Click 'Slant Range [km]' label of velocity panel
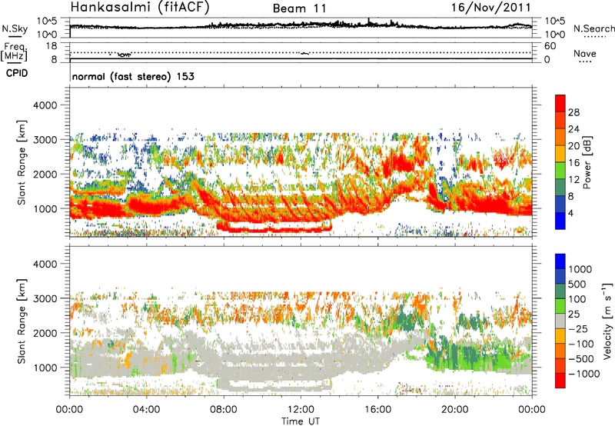Image resolution: width=615 pixels, height=426 pixels. pyautogui.click(x=22, y=321)
